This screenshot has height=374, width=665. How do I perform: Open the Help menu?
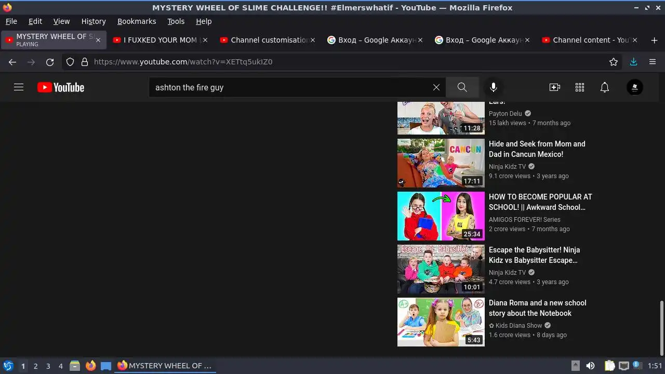point(204,21)
